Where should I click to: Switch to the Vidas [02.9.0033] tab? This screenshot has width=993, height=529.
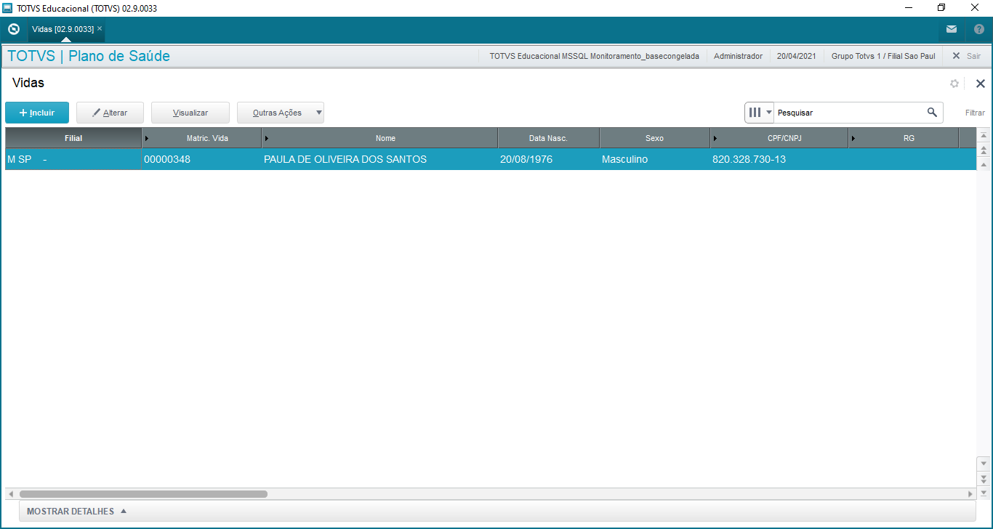tap(63, 29)
